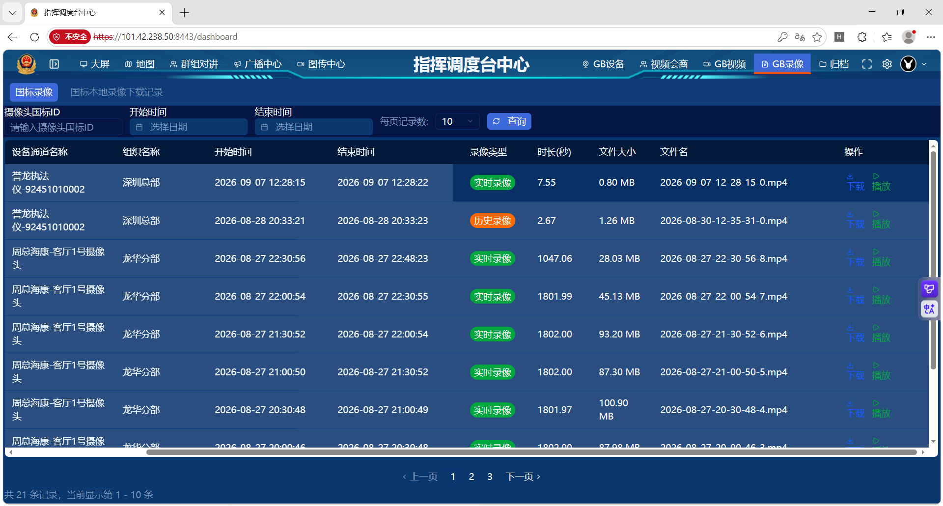The height and width of the screenshot is (506, 943).
Task: Click the horizontal scrollbar under the table
Action: (531, 452)
